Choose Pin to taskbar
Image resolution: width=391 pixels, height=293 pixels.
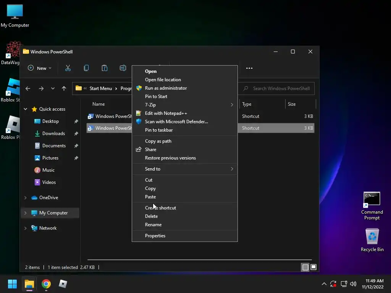click(184, 130)
